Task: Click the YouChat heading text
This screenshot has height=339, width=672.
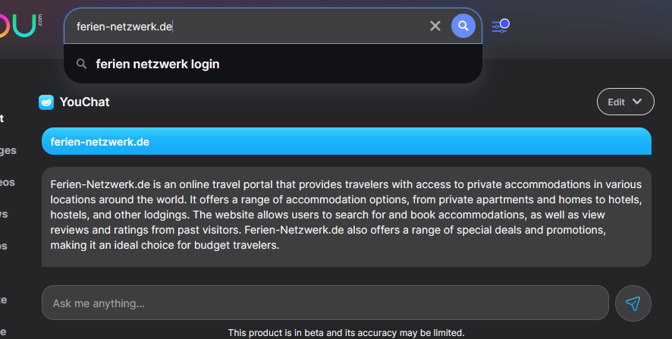Action: (x=84, y=102)
